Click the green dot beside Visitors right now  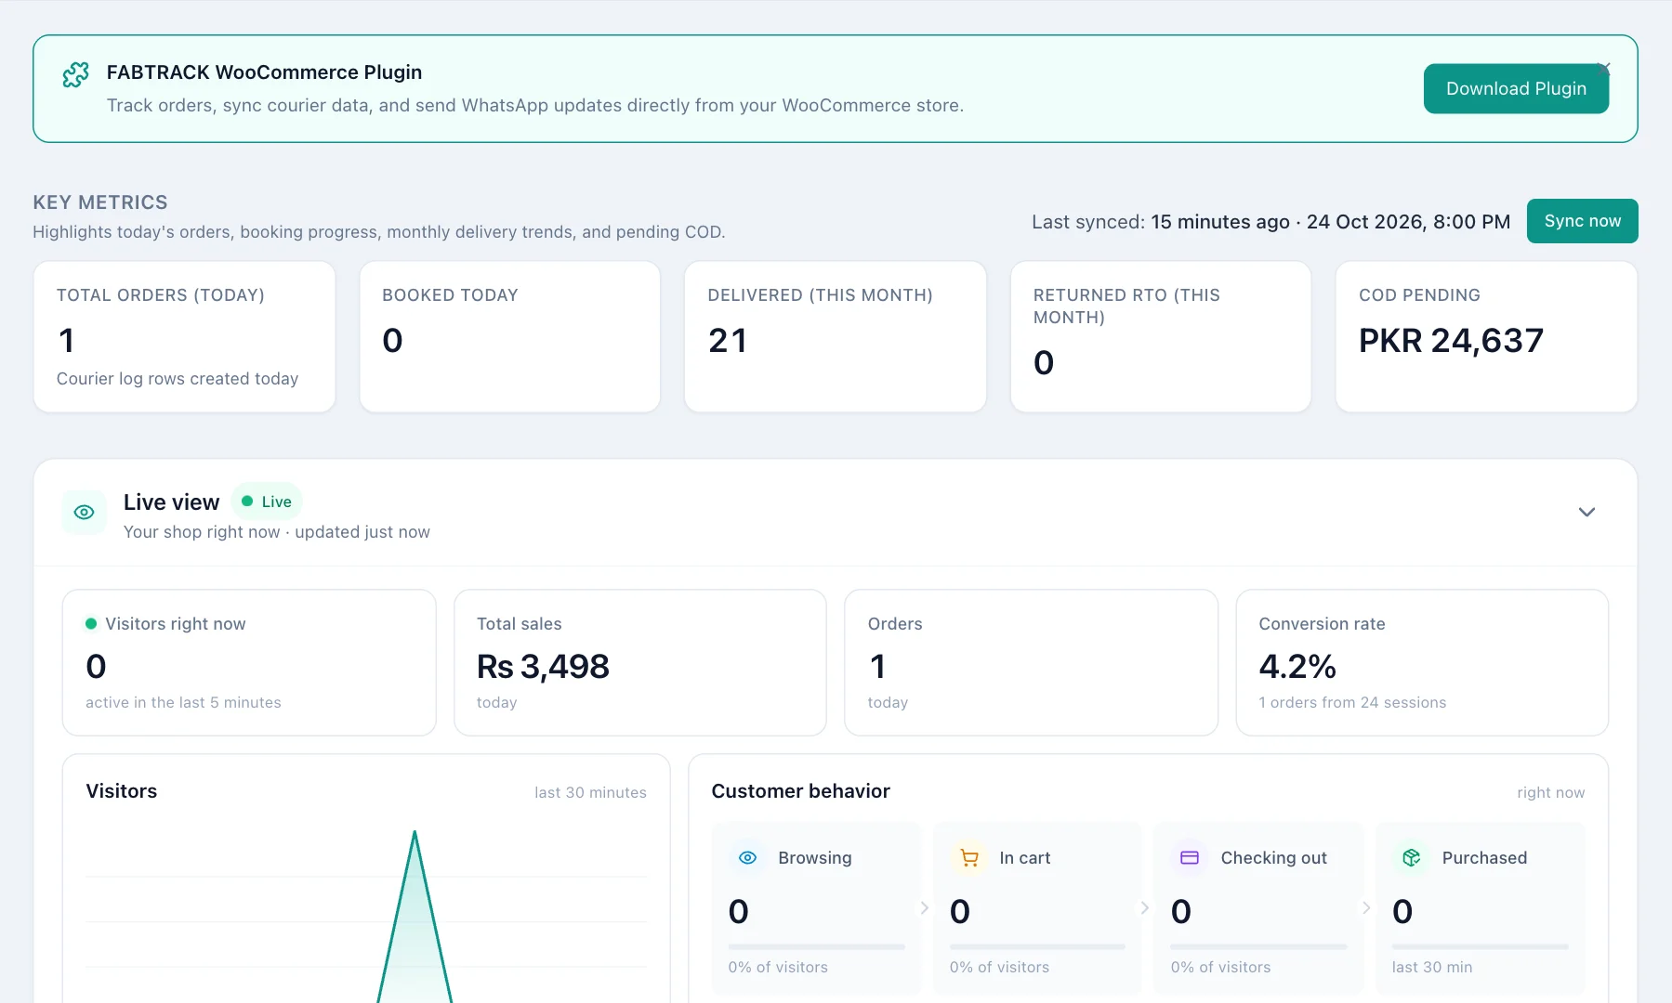coord(91,624)
